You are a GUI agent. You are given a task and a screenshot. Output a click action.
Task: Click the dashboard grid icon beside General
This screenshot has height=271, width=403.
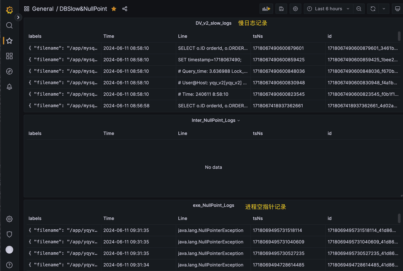pyautogui.click(x=26, y=9)
